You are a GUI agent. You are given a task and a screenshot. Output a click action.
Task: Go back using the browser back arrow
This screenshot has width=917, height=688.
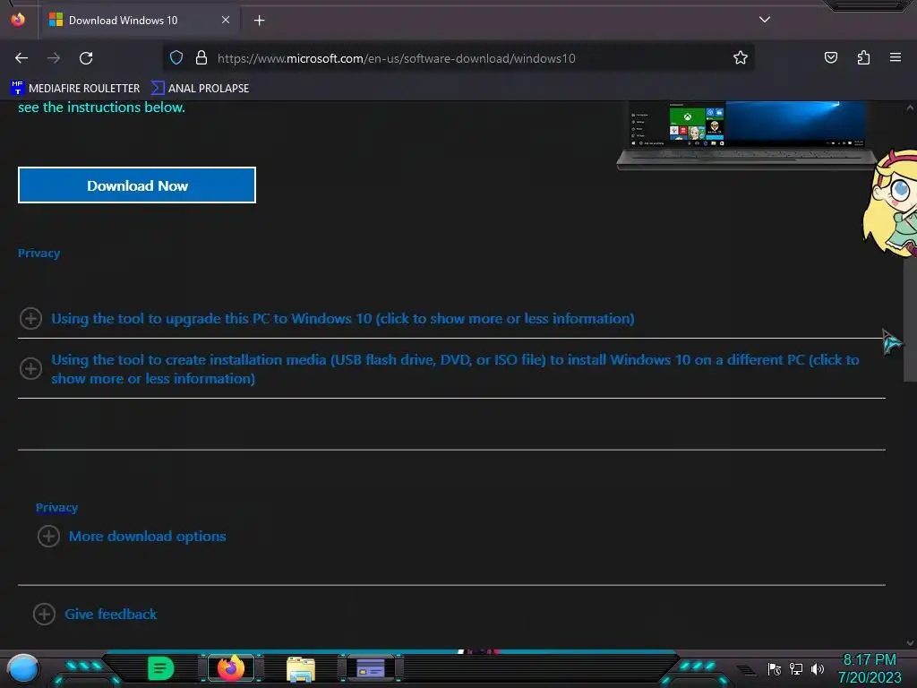21,58
